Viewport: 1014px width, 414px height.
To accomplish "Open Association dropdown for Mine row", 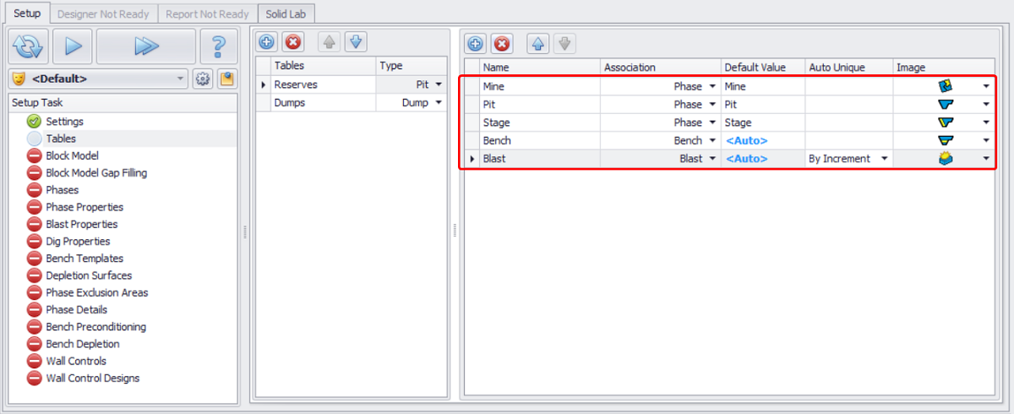I will tap(712, 86).
